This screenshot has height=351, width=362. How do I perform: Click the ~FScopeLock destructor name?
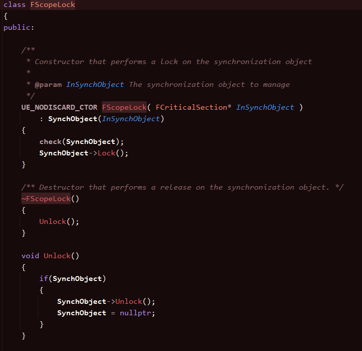pos(46,199)
